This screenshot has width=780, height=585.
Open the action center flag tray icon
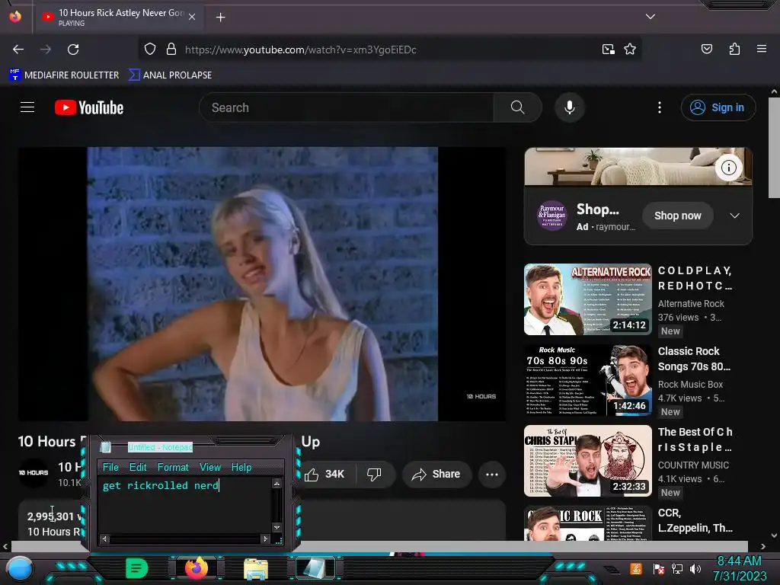click(659, 568)
